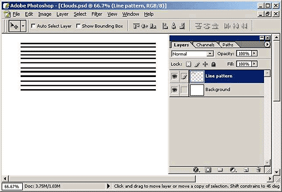
Task: Enable Auto Select Layer checkbox
Action: click(x=33, y=26)
